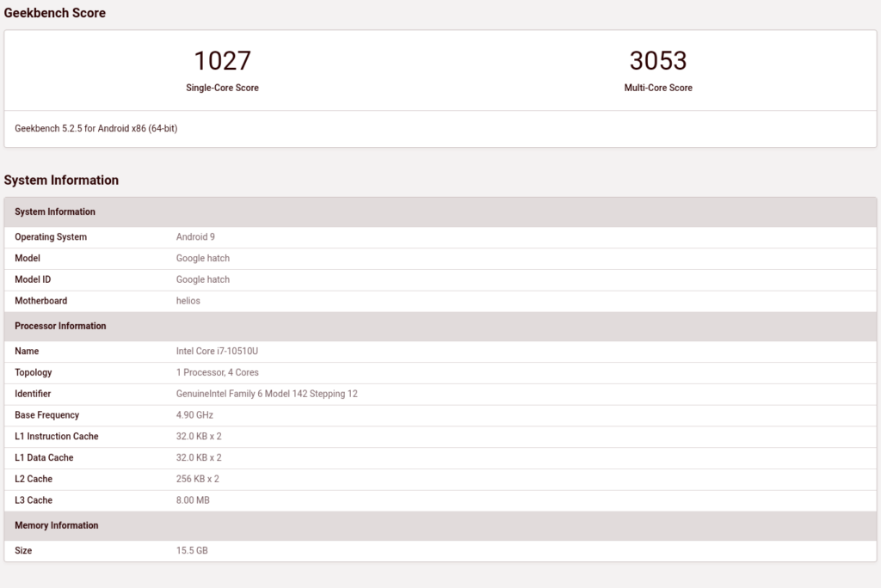
Task: Select the '1 Processor, 4 Cores' value
Action: pyautogui.click(x=218, y=373)
